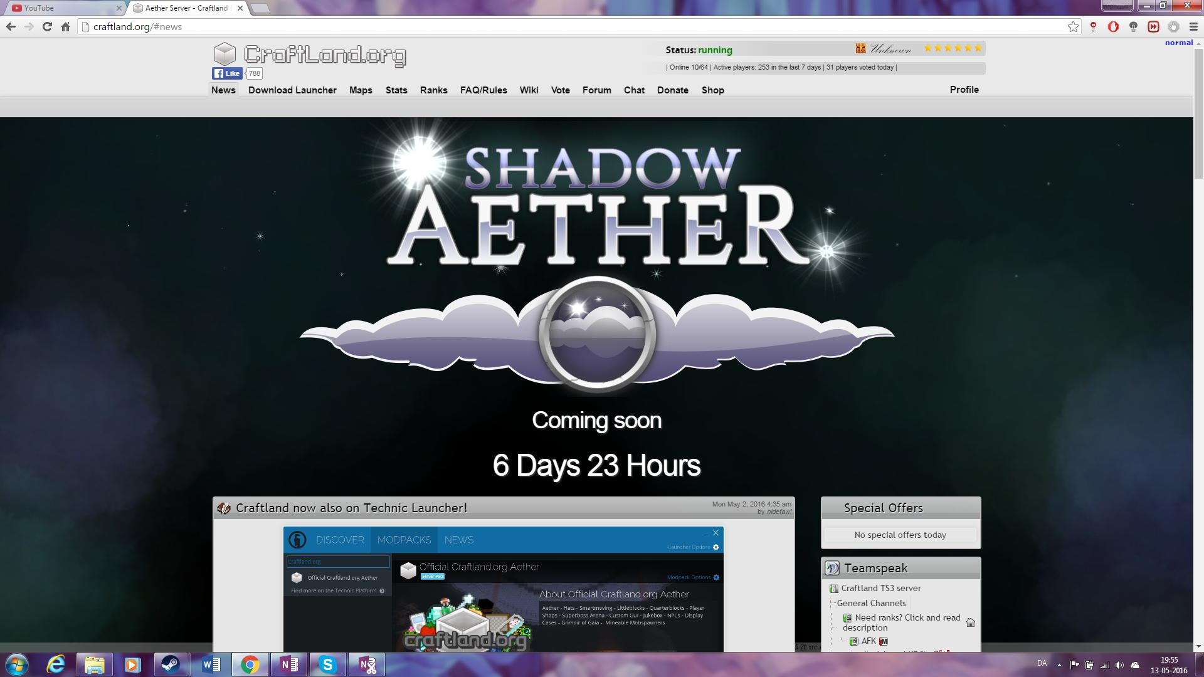Bookmark this page with the star icon
1204x677 pixels.
point(1073,26)
